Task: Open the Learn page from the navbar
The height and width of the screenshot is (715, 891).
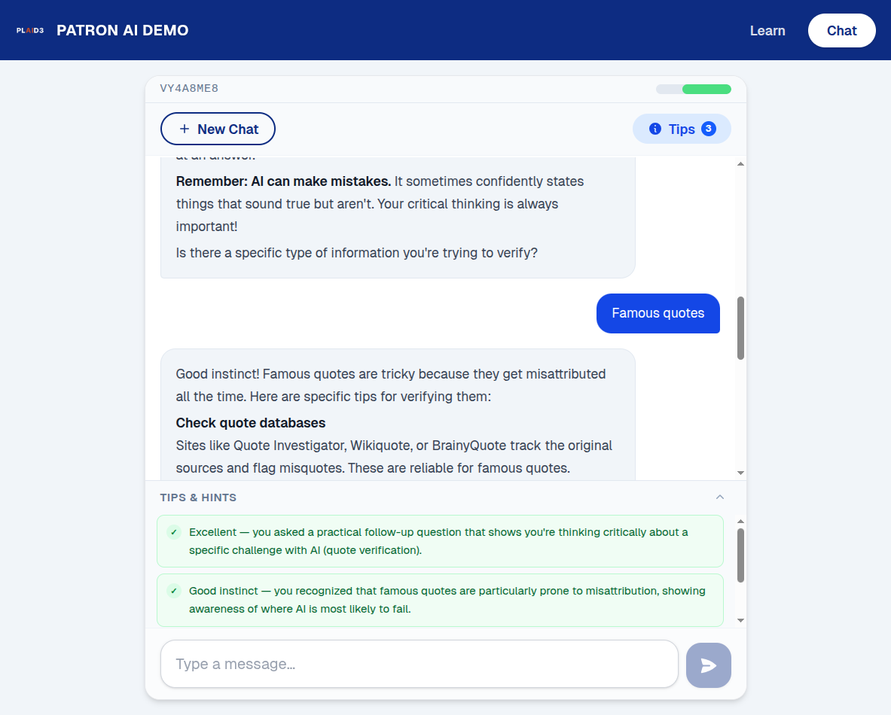Action: coord(767,30)
